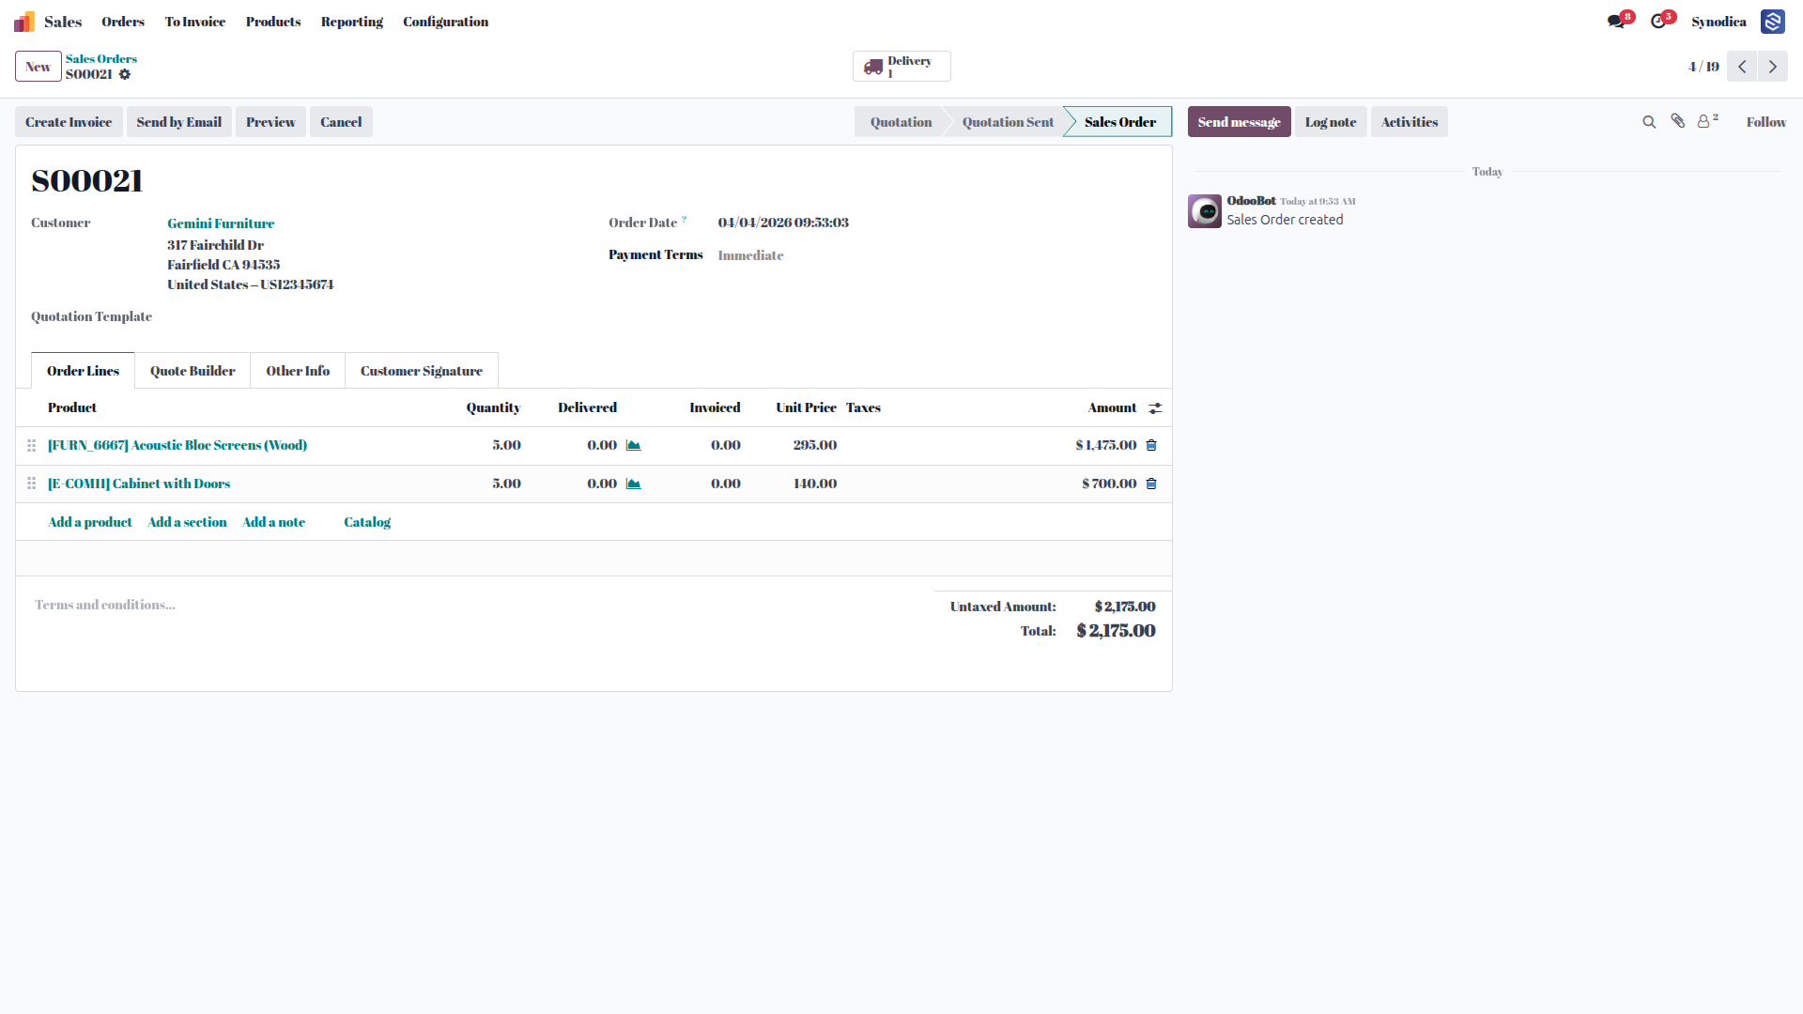The height and width of the screenshot is (1014, 1803).
Task: Click Add a product
Action: [90, 522]
